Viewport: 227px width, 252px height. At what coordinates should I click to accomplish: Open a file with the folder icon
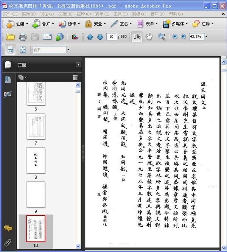(x=10, y=37)
